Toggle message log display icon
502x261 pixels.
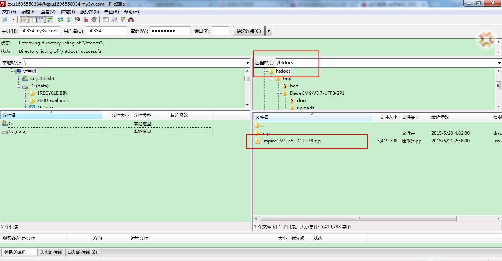[x=24, y=19]
